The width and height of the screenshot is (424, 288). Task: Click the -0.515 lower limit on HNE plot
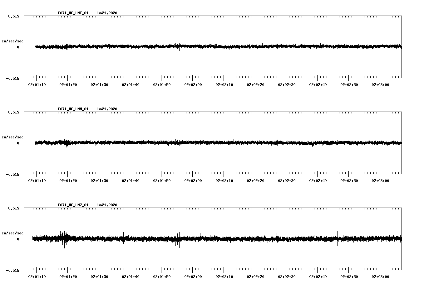pos(12,78)
